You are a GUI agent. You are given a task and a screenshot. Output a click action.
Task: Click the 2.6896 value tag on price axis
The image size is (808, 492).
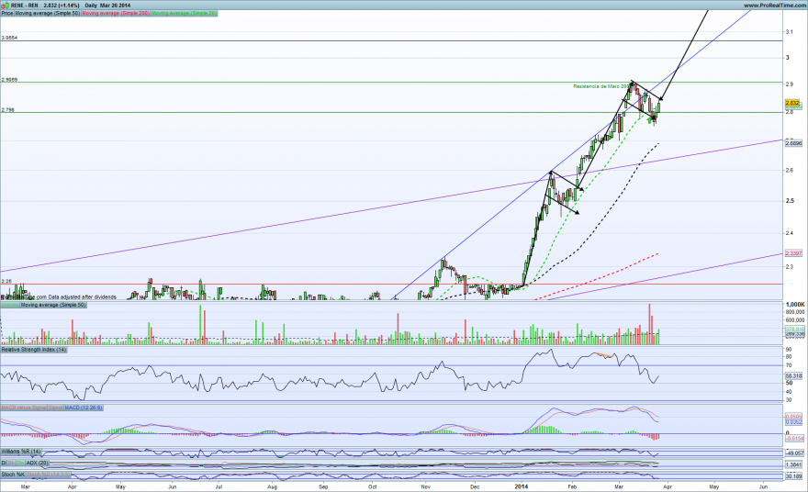[x=793, y=144]
